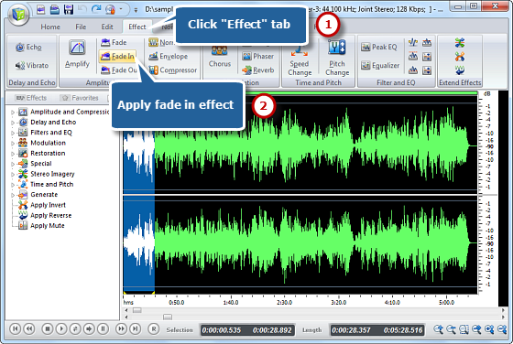Viewport: 513px width, 344px height.
Task: Toggle the pause playback button
Action: [103, 328]
